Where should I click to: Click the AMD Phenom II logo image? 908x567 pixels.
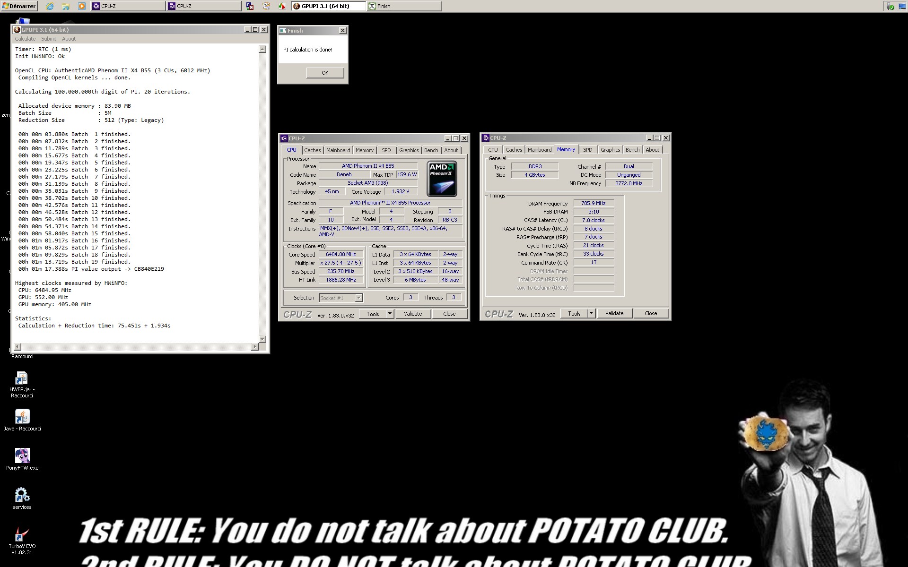point(442,179)
